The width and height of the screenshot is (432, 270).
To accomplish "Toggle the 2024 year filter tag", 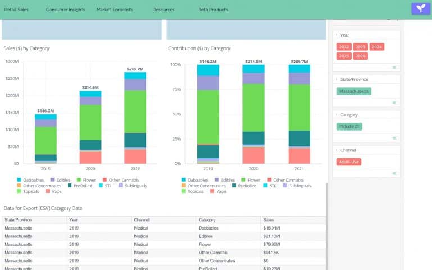I will [x=377, y=47].
